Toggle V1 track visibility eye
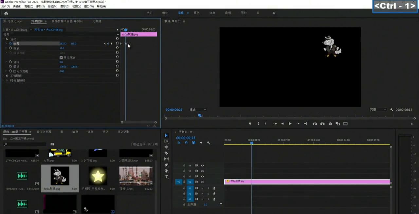 [202, 182]
